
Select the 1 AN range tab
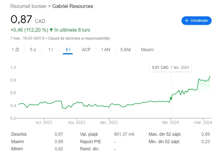coord(106,50)
